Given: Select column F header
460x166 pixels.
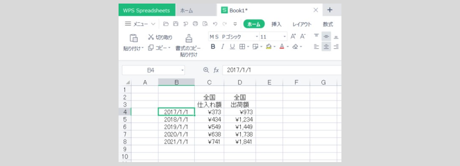Looking at the screenshot, I should 296,83.
